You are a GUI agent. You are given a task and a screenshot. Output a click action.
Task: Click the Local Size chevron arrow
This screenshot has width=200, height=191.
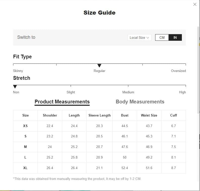148,38
